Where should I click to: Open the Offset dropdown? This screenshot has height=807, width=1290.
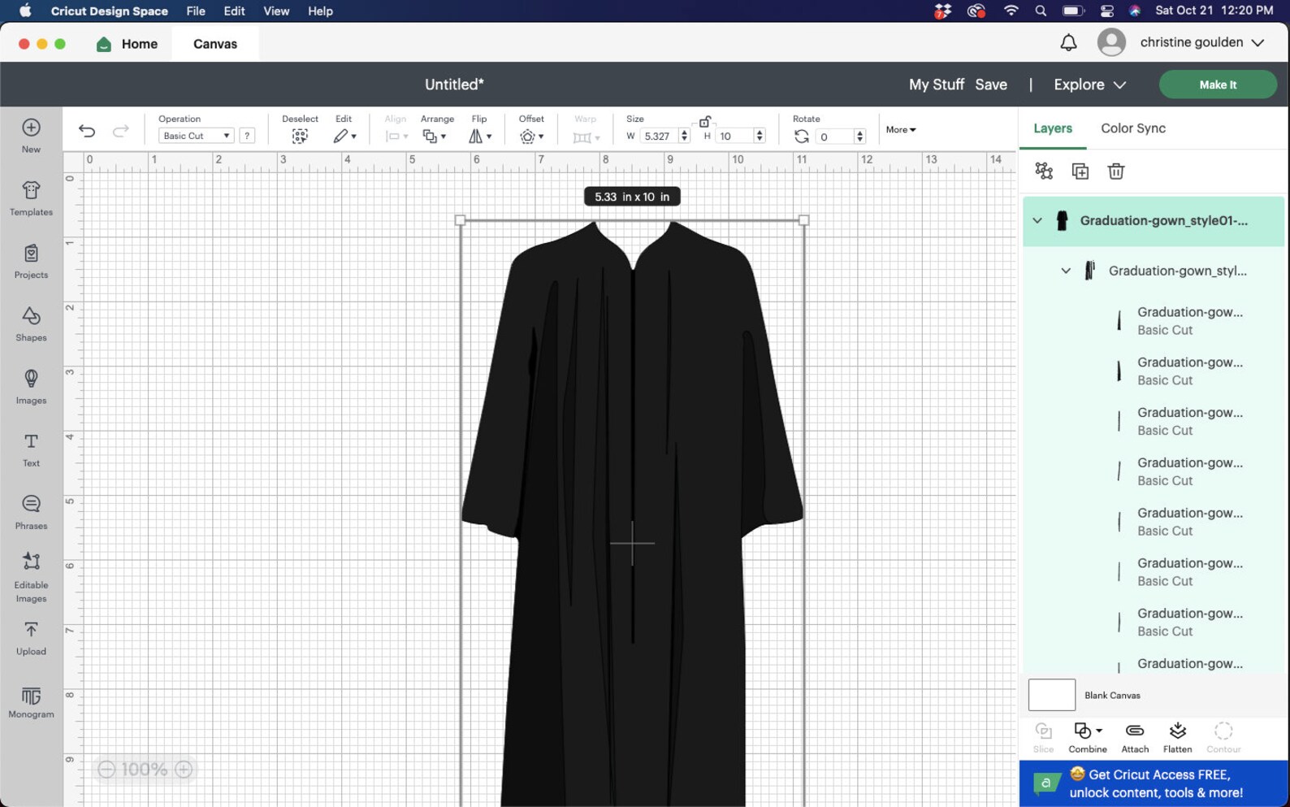tap(531, 136)
